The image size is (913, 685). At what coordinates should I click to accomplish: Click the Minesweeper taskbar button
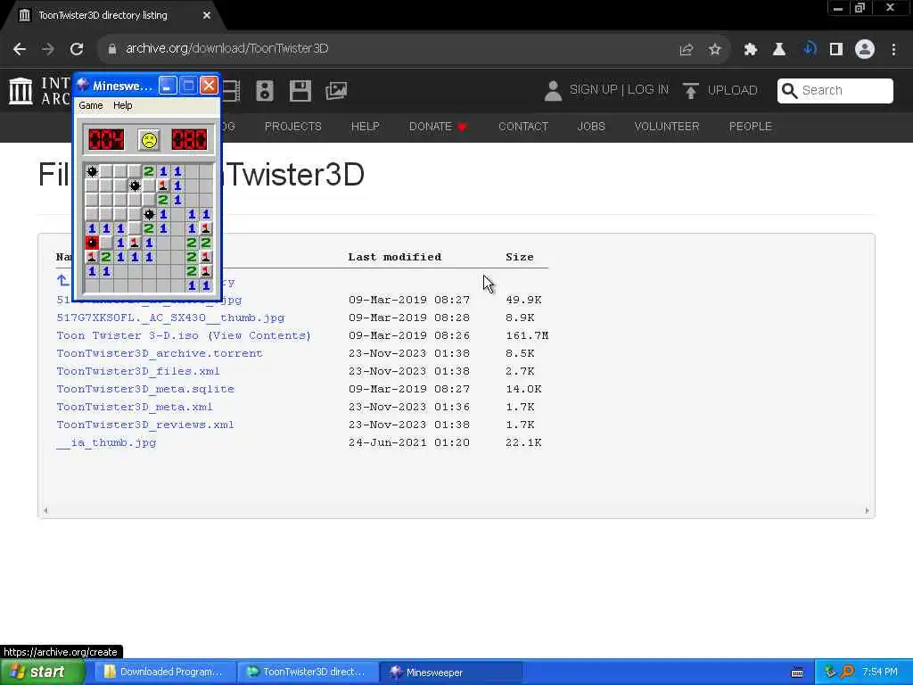pos(450,672)
